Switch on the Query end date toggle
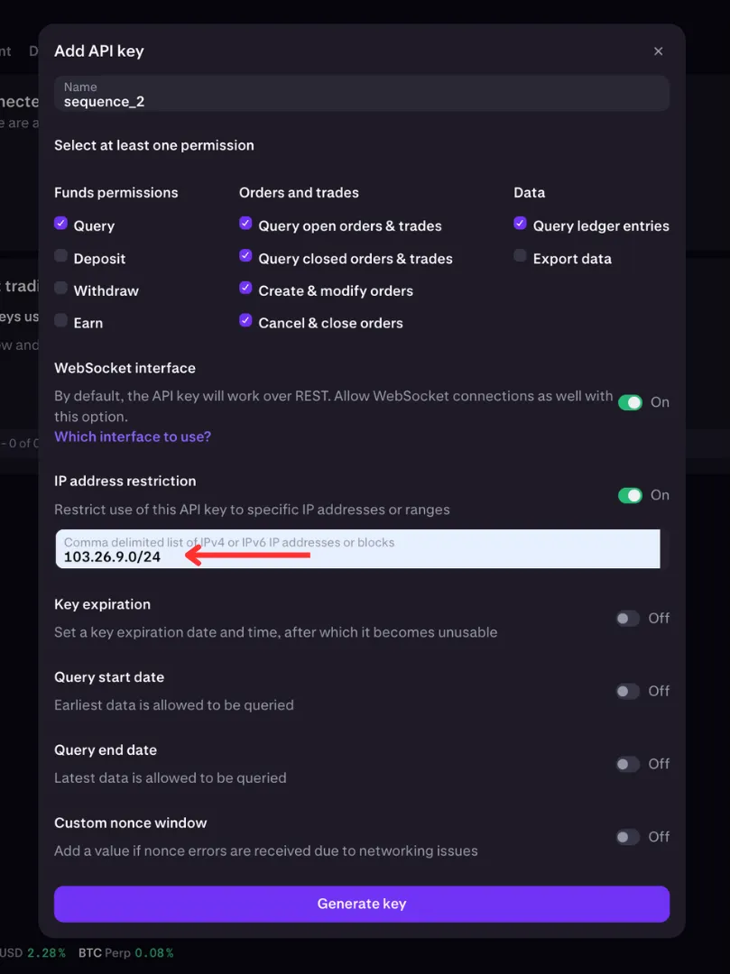Screen dimensions: 730x974 click(627, 764)
